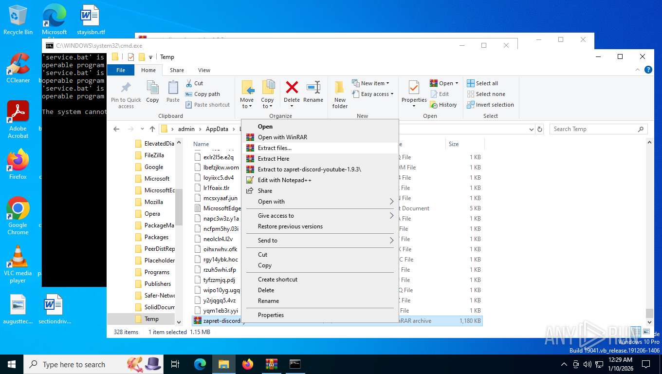Switch to the Share ribbon tab
This screenshot has width=662, height=374.
point(177,70)
